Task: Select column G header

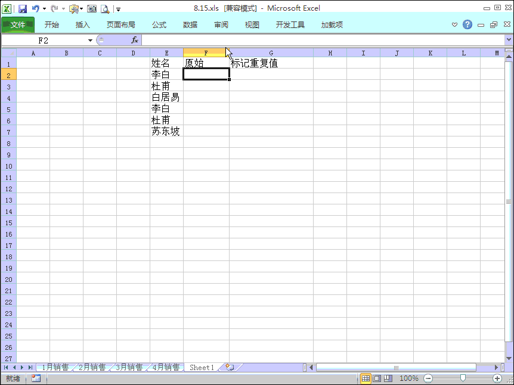Action: pos(271,53)
